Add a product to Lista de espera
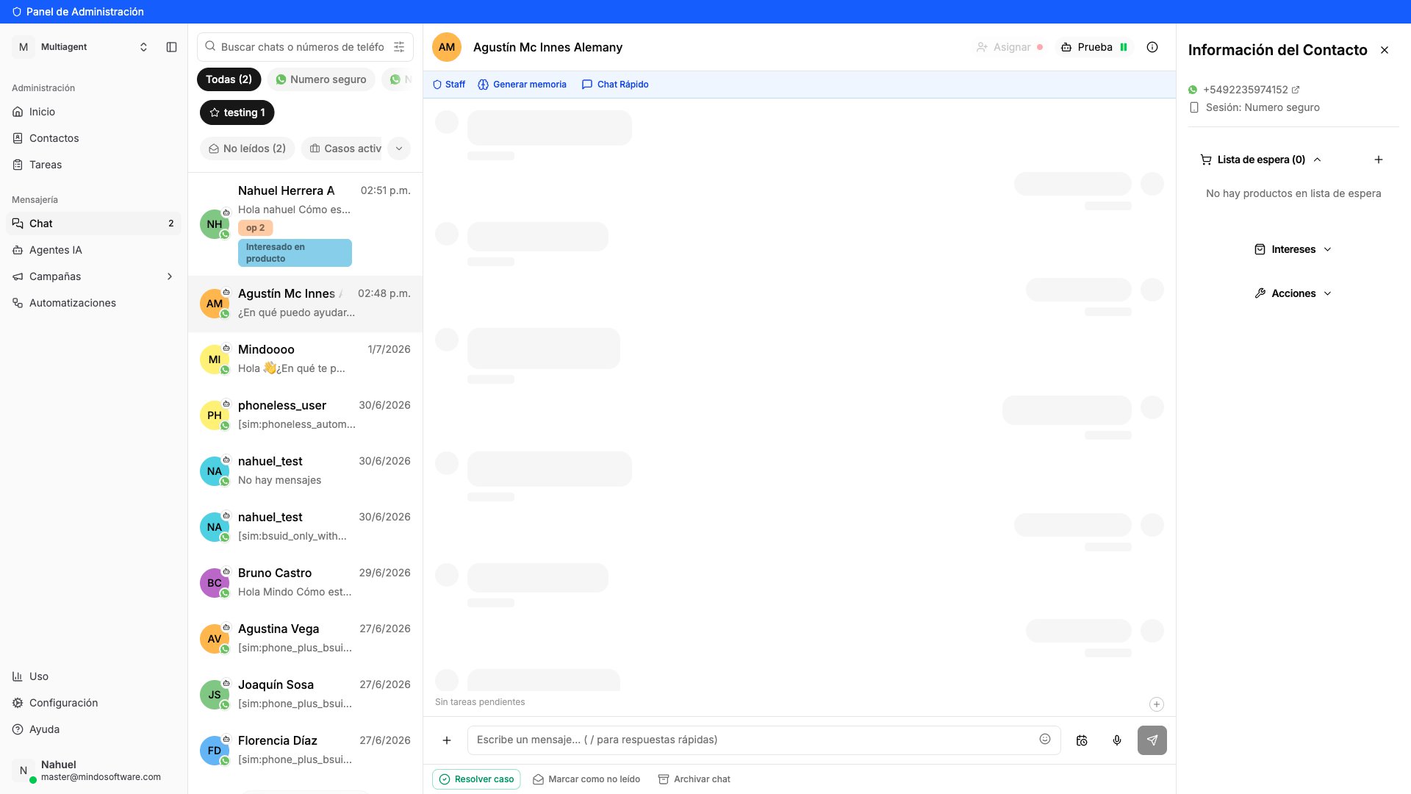1411x794 pixels. point(1379,160)
